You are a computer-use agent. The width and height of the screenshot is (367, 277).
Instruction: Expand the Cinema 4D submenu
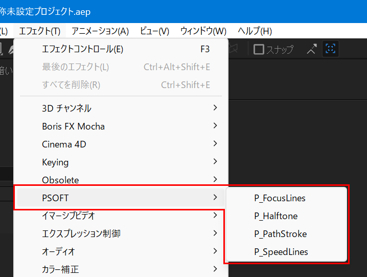click(x=121, y=144)
